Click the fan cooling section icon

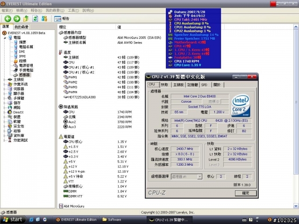(x=61, y=107)
